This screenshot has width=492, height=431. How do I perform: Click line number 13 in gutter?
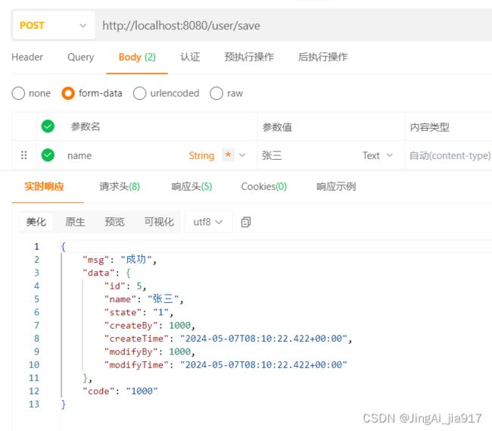[x=34, y=404]
